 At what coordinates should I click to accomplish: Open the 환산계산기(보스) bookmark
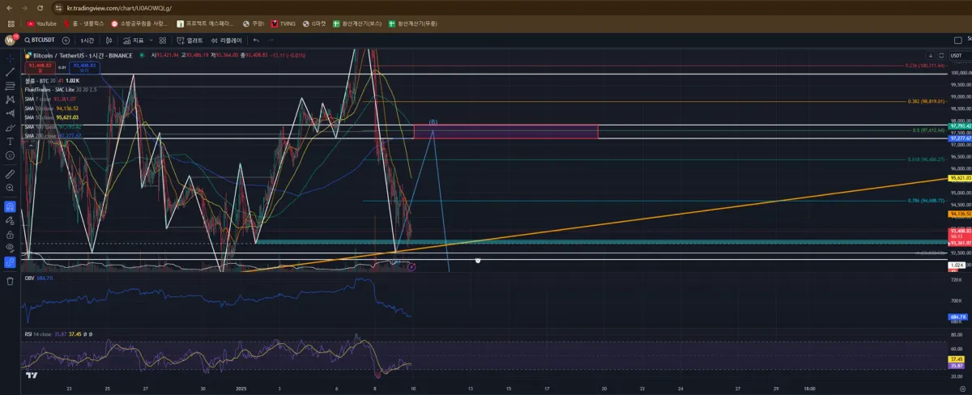point(357,23)
